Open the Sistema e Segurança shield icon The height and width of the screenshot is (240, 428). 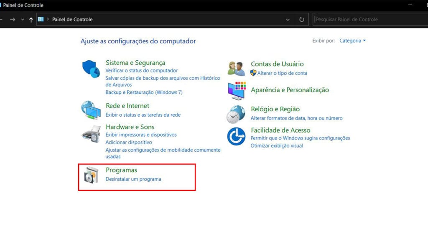coord(91,69)
